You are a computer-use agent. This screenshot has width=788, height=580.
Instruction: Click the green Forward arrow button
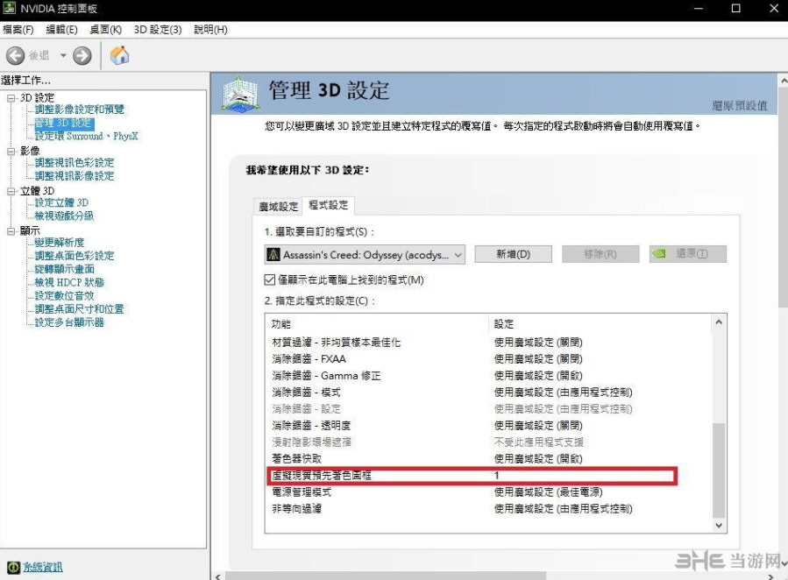(x=82, y=56)
